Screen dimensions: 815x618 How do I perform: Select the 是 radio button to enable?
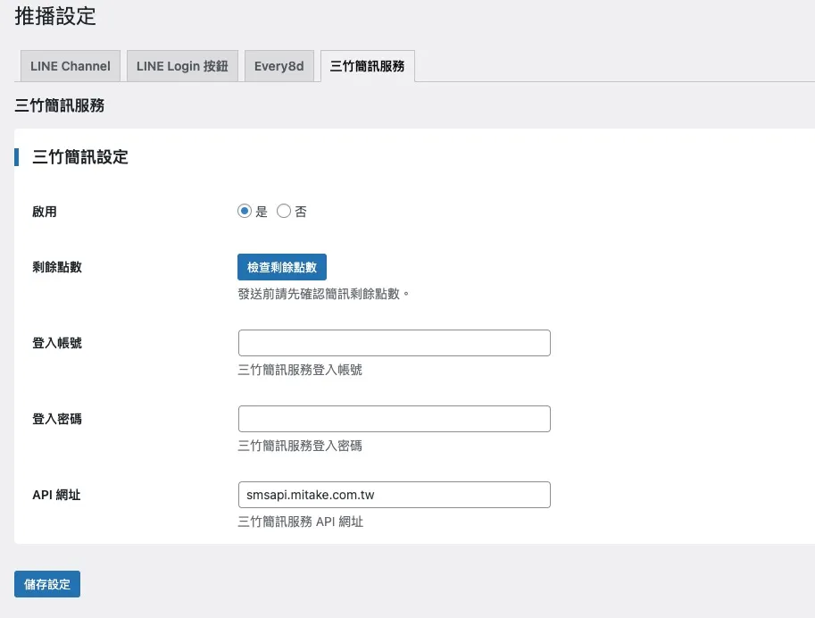pyautogui.click(x=245, y=211)
